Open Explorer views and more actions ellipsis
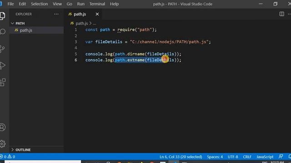This screenshot has height=163, width=291. (x=56, y=14)
